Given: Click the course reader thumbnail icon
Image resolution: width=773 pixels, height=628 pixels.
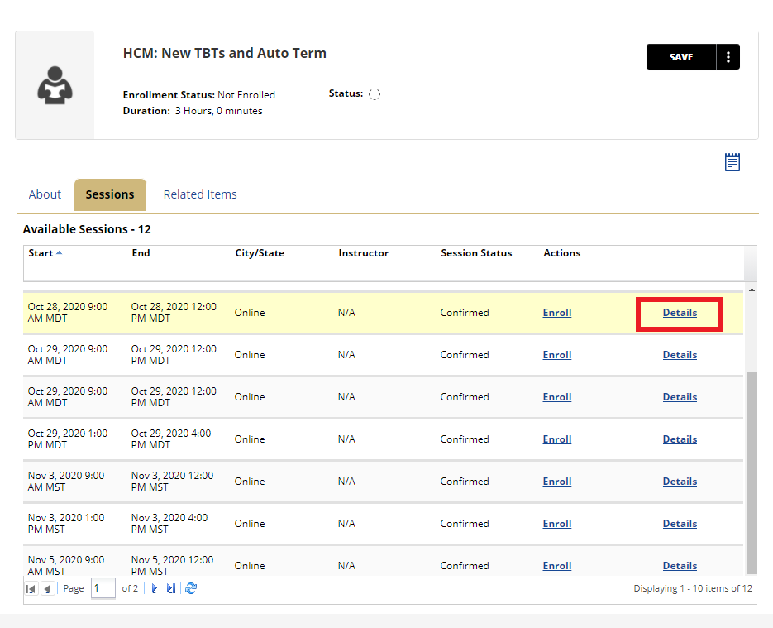Looking at the screenshot, I should click(x=55, y=85).
